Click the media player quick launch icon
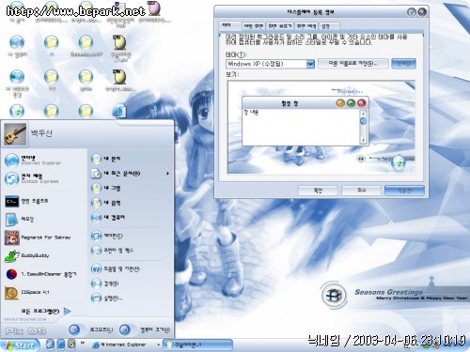Screen dimensions: 470x352 [x=71, y=344]
